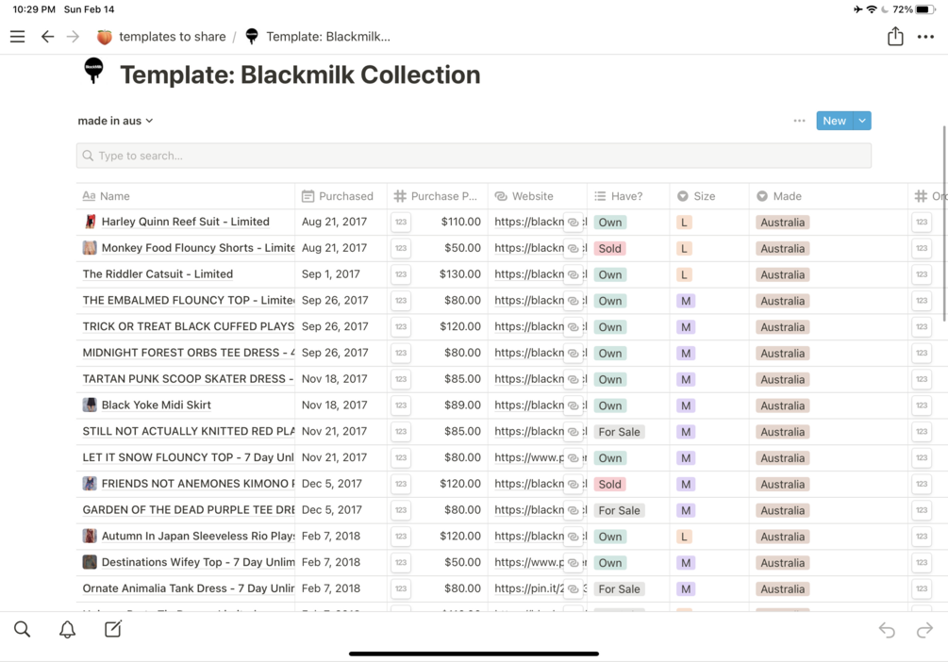948x662 pixels.
Task: Go forward with the right arrow
Action: pos(74,37)
